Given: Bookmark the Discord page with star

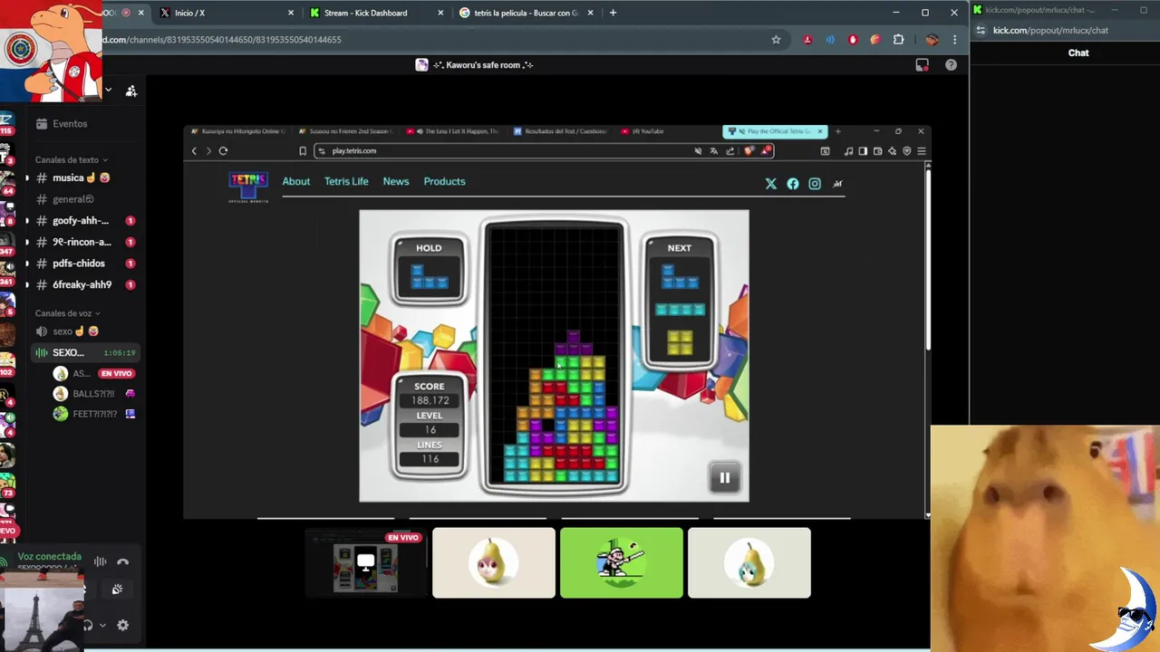Looking at the screenshot, I should point(776,40).
